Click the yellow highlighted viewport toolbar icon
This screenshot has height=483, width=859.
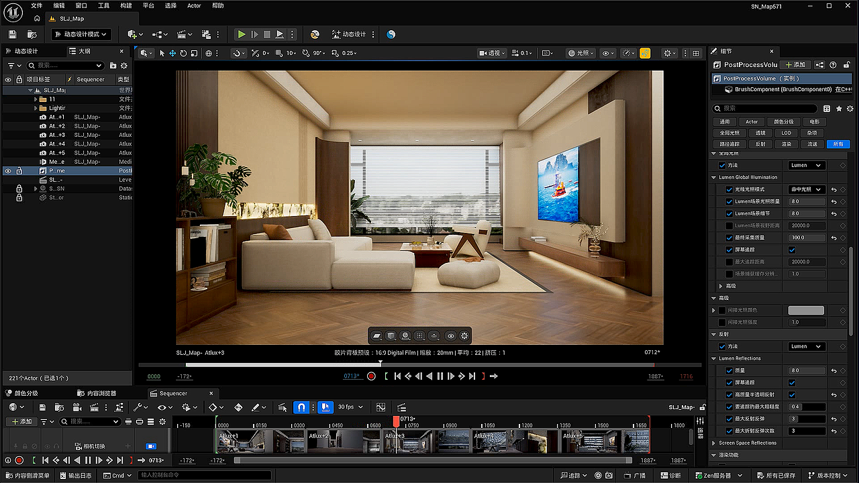point(645,53)
